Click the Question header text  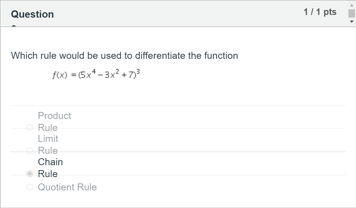pyautogui.click(x=32, y=14)
